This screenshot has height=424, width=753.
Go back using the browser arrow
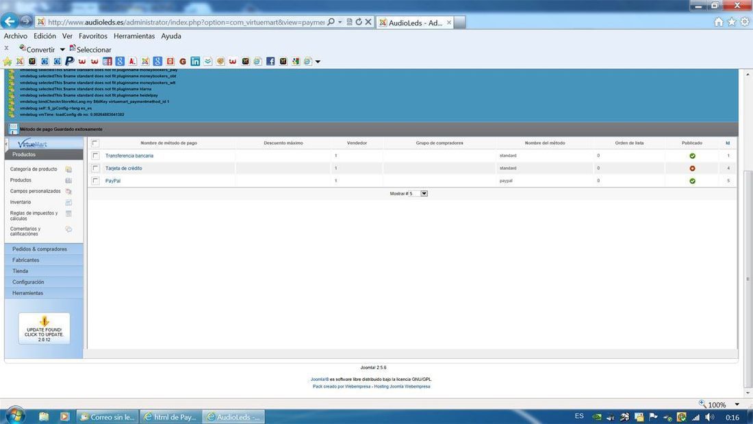(10, 21)
